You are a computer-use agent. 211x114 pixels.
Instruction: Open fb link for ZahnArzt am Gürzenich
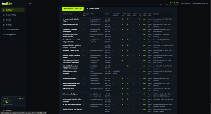click(122, 78)
